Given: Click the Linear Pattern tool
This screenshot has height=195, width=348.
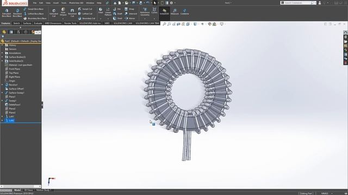Looking at the screenshot, I should click(108, 12).
